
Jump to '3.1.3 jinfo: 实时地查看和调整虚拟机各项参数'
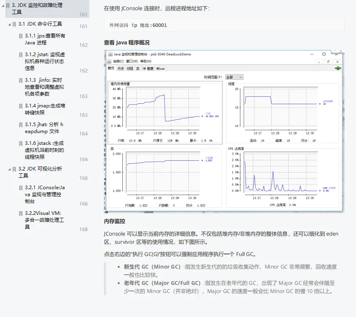coord(44,87)
